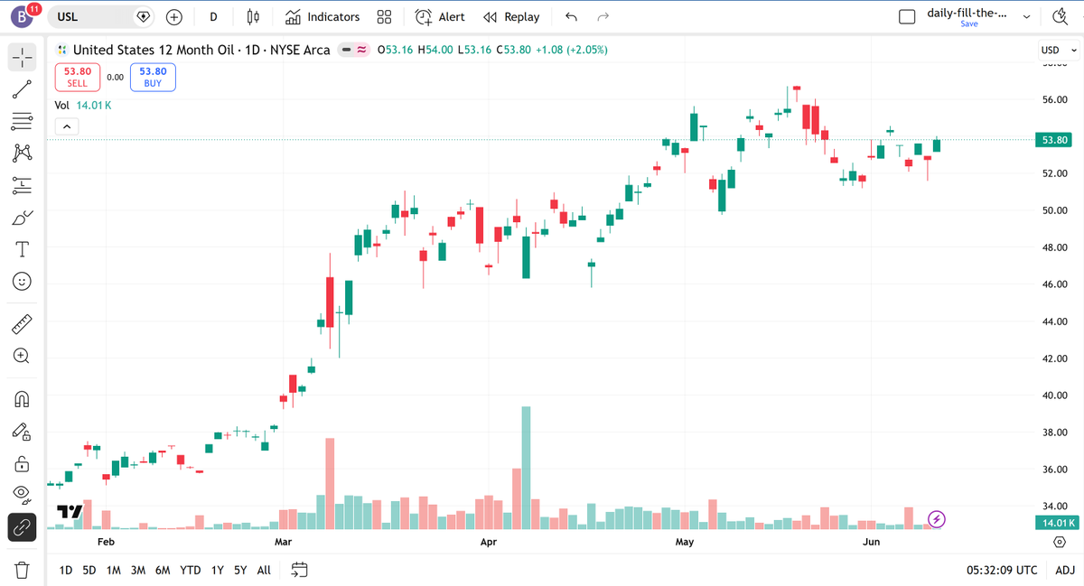Select the text annotation tool
The height and width of the screenshot is (586, 1084).
click(23, 249)
